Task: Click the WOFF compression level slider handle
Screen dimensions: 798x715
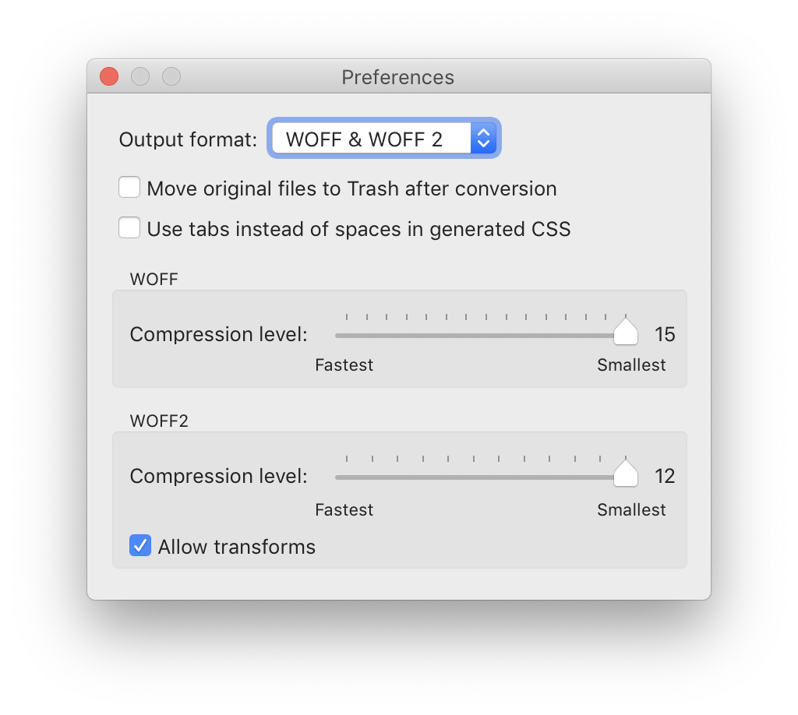Action: (626, 331)
